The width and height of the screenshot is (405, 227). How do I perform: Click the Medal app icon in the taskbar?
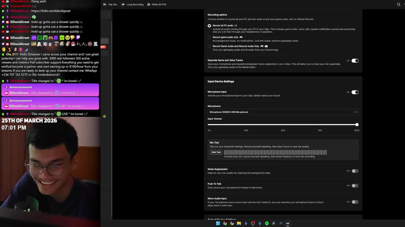[x=288, y=223]
